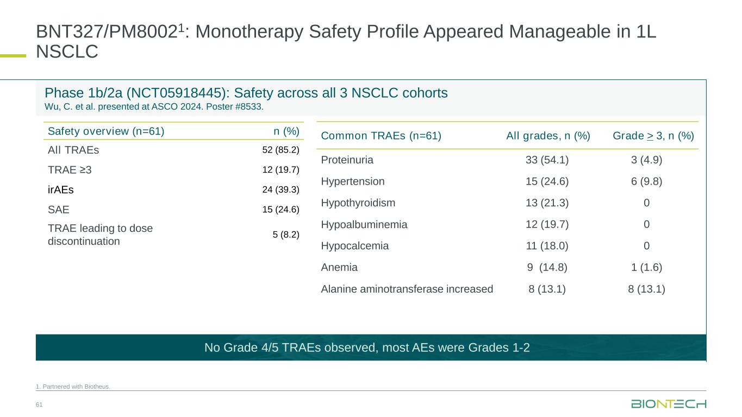This screenshot has width=742, height=417.
Task: Select the All grades, n (%) column header
Action: click(x=548, y=136)
